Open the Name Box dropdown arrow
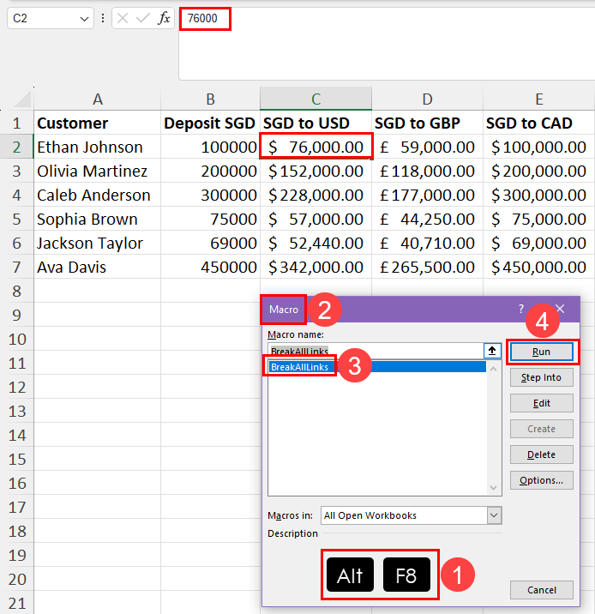The image size is (595, 614). (x=84, y=18)
